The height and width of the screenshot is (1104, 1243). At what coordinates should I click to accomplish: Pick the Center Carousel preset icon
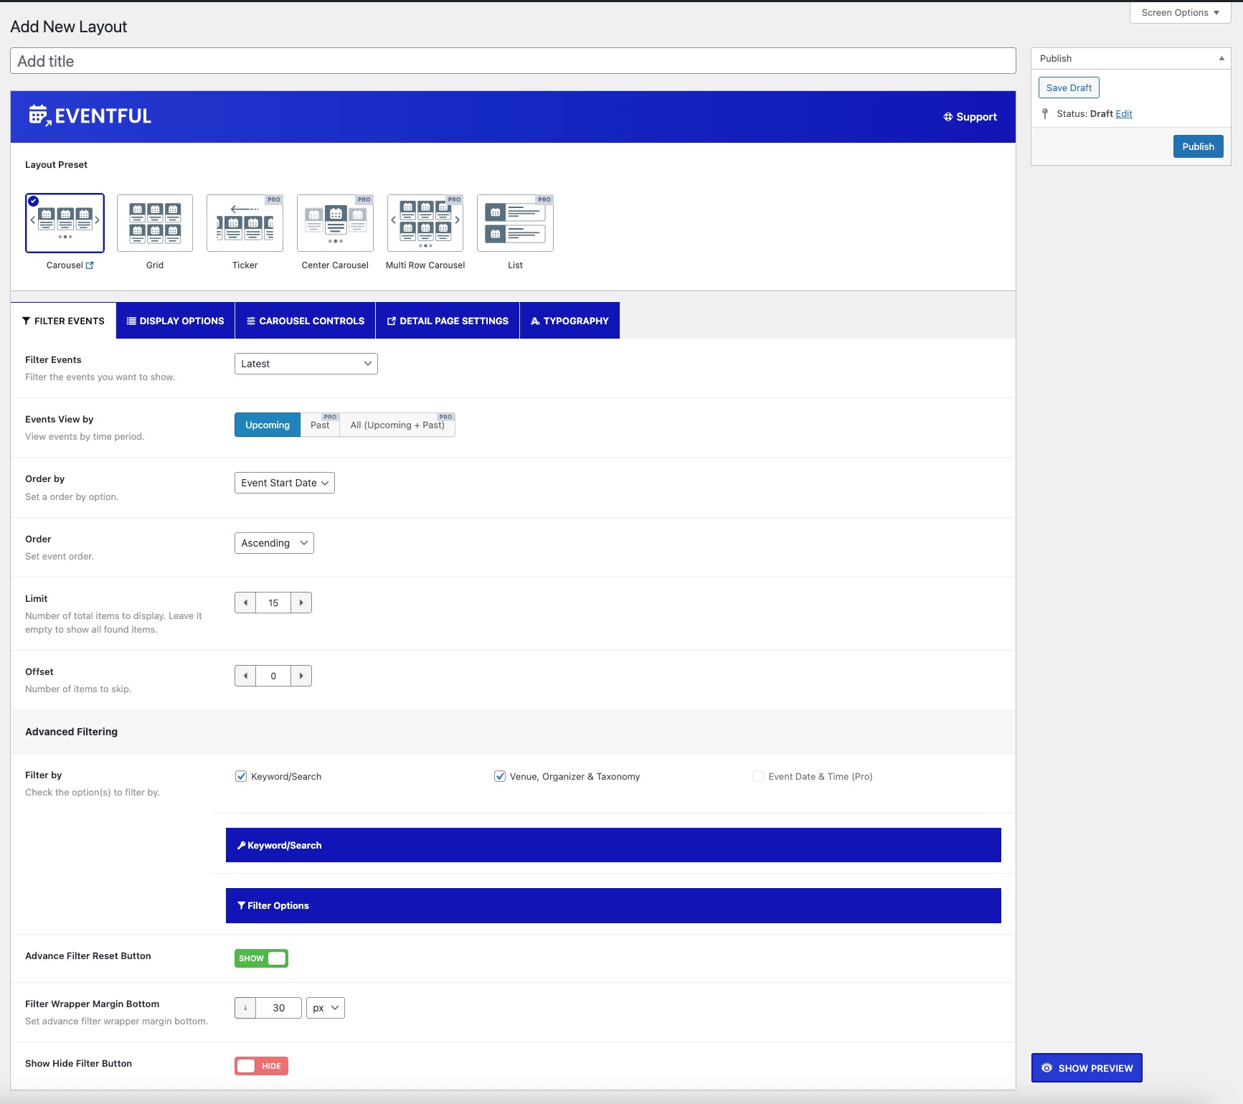335,223
